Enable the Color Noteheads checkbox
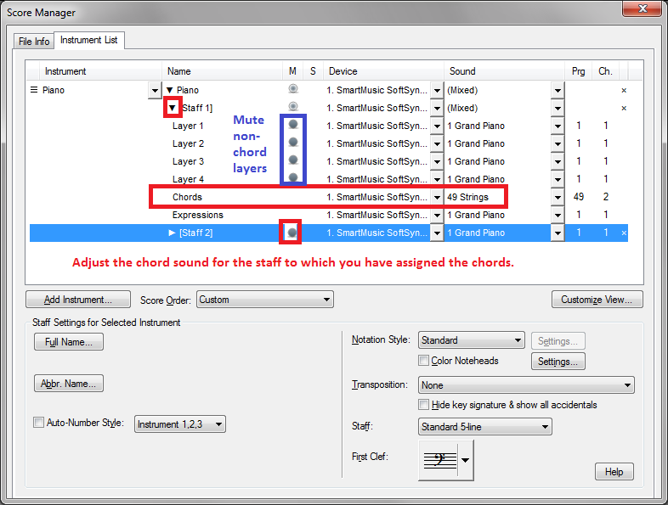The width and height of the screenshot is (668, 505). click(x=425, y=361)
